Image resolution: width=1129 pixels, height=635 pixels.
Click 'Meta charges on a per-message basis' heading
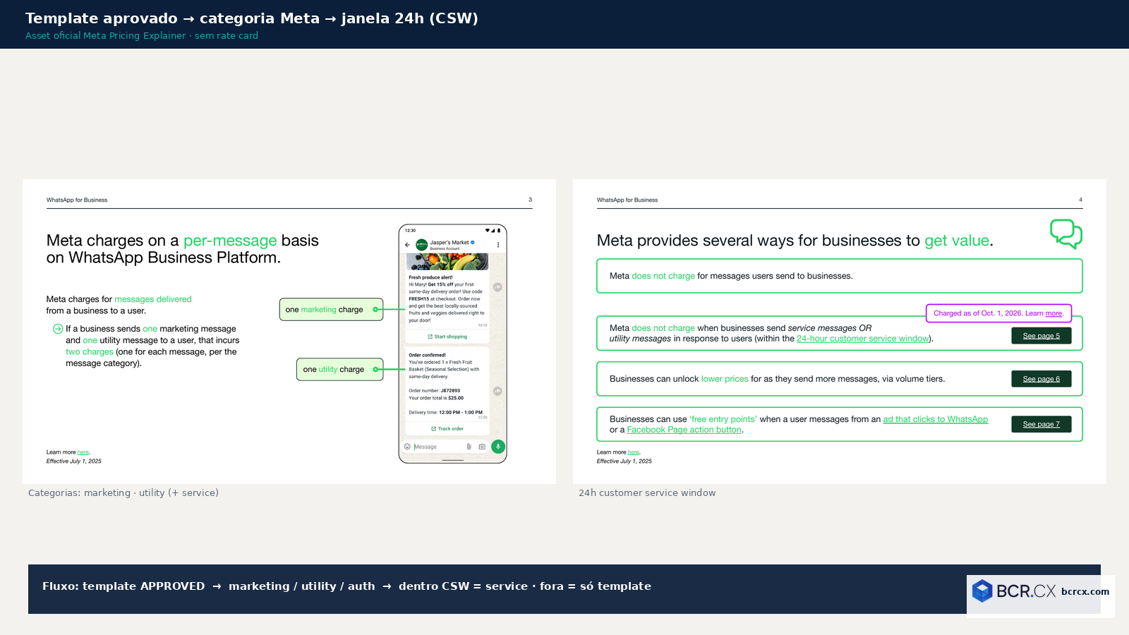[x=183, y=249]
